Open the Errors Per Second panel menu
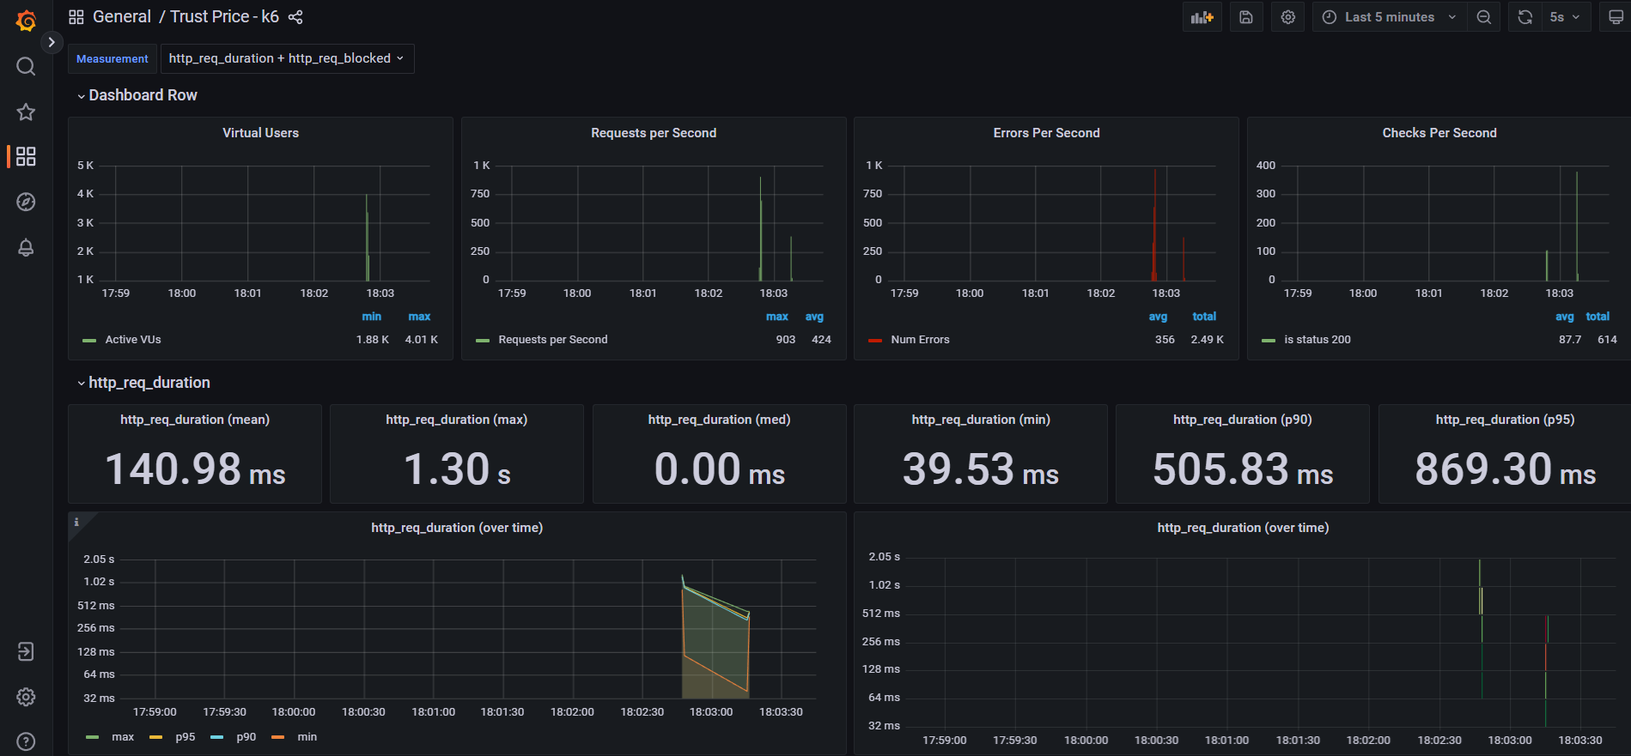Screen dimensions: 1631x756 pos(1046,133)
